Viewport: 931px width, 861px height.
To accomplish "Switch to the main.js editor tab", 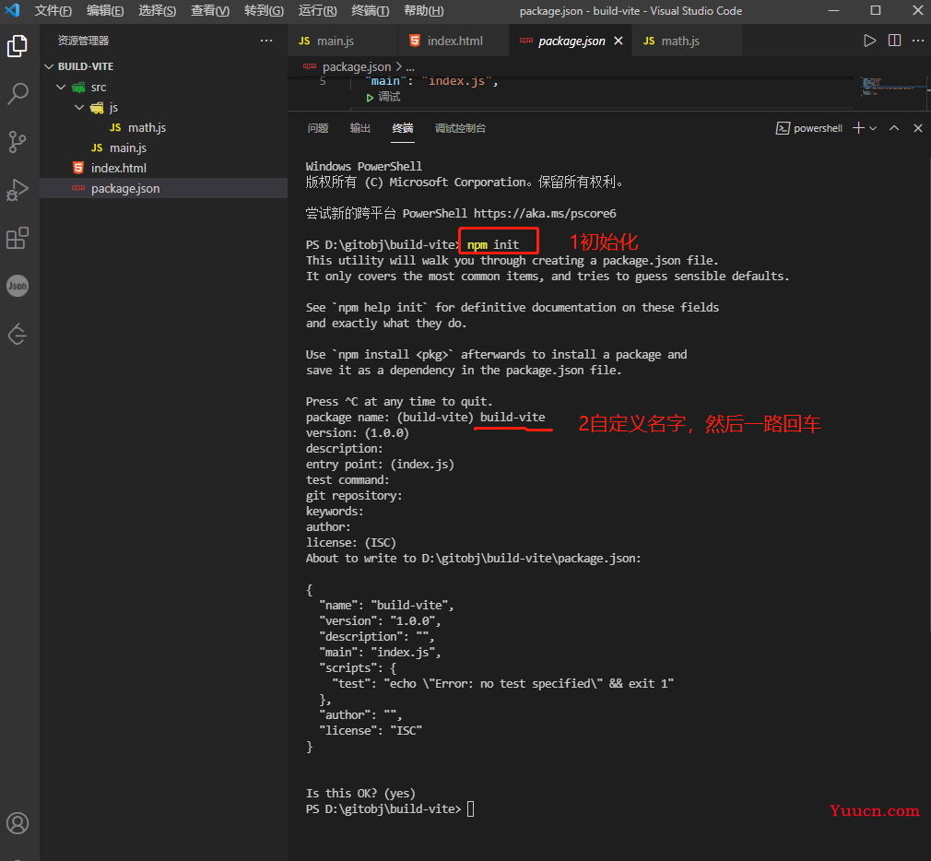I will [335, 41].
